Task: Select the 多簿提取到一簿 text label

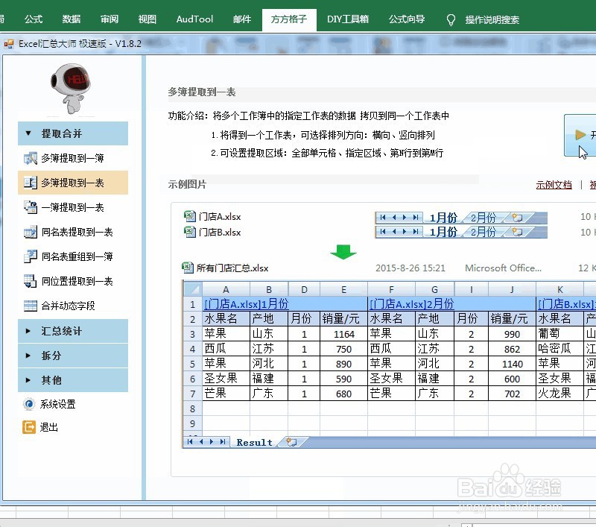Action: pyautogui.click(x=72, y=158)
